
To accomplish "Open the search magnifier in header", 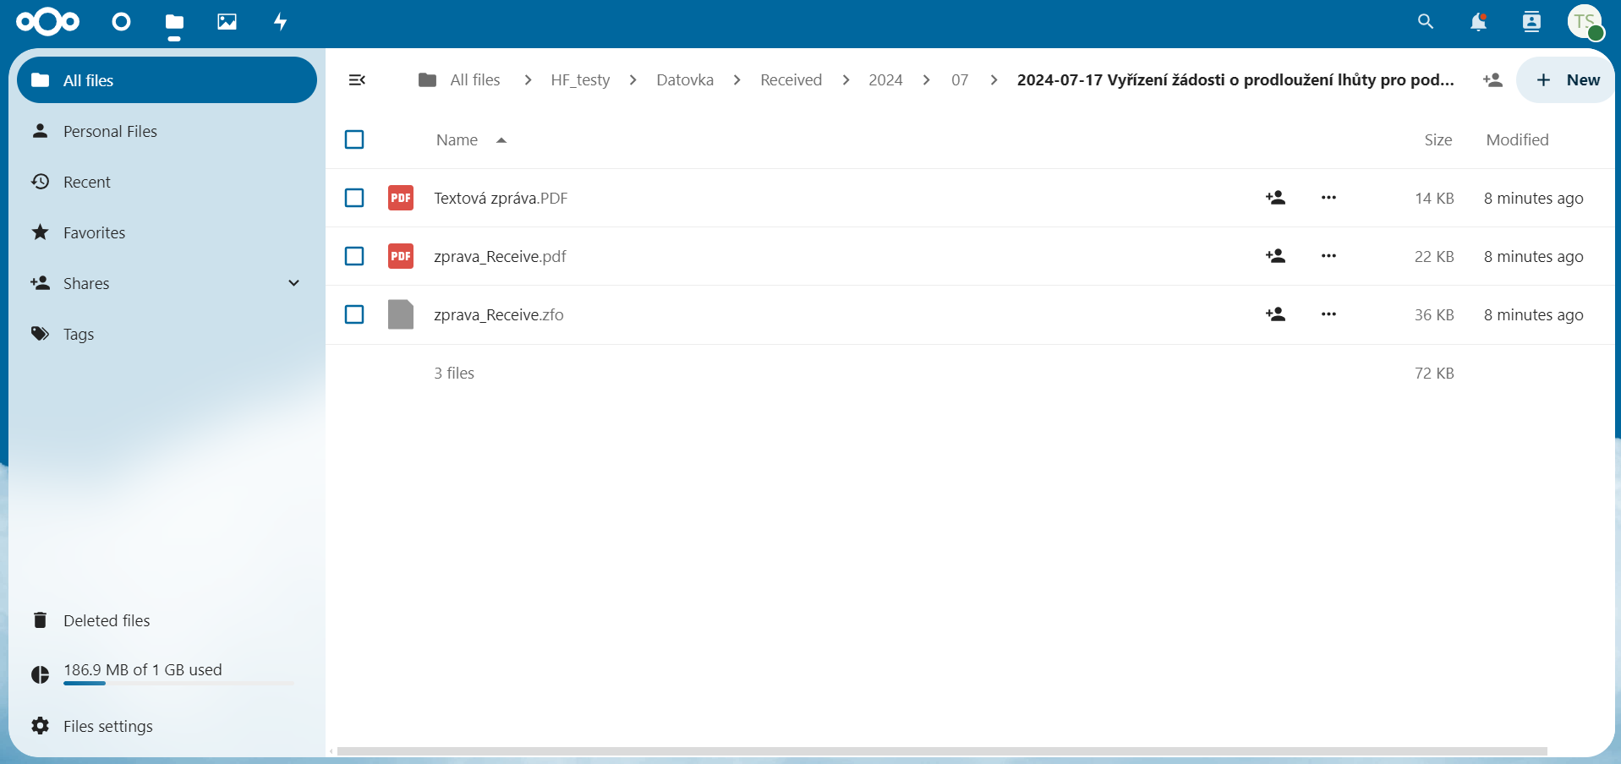I will pyautogui.click(x=1425, y=22).
